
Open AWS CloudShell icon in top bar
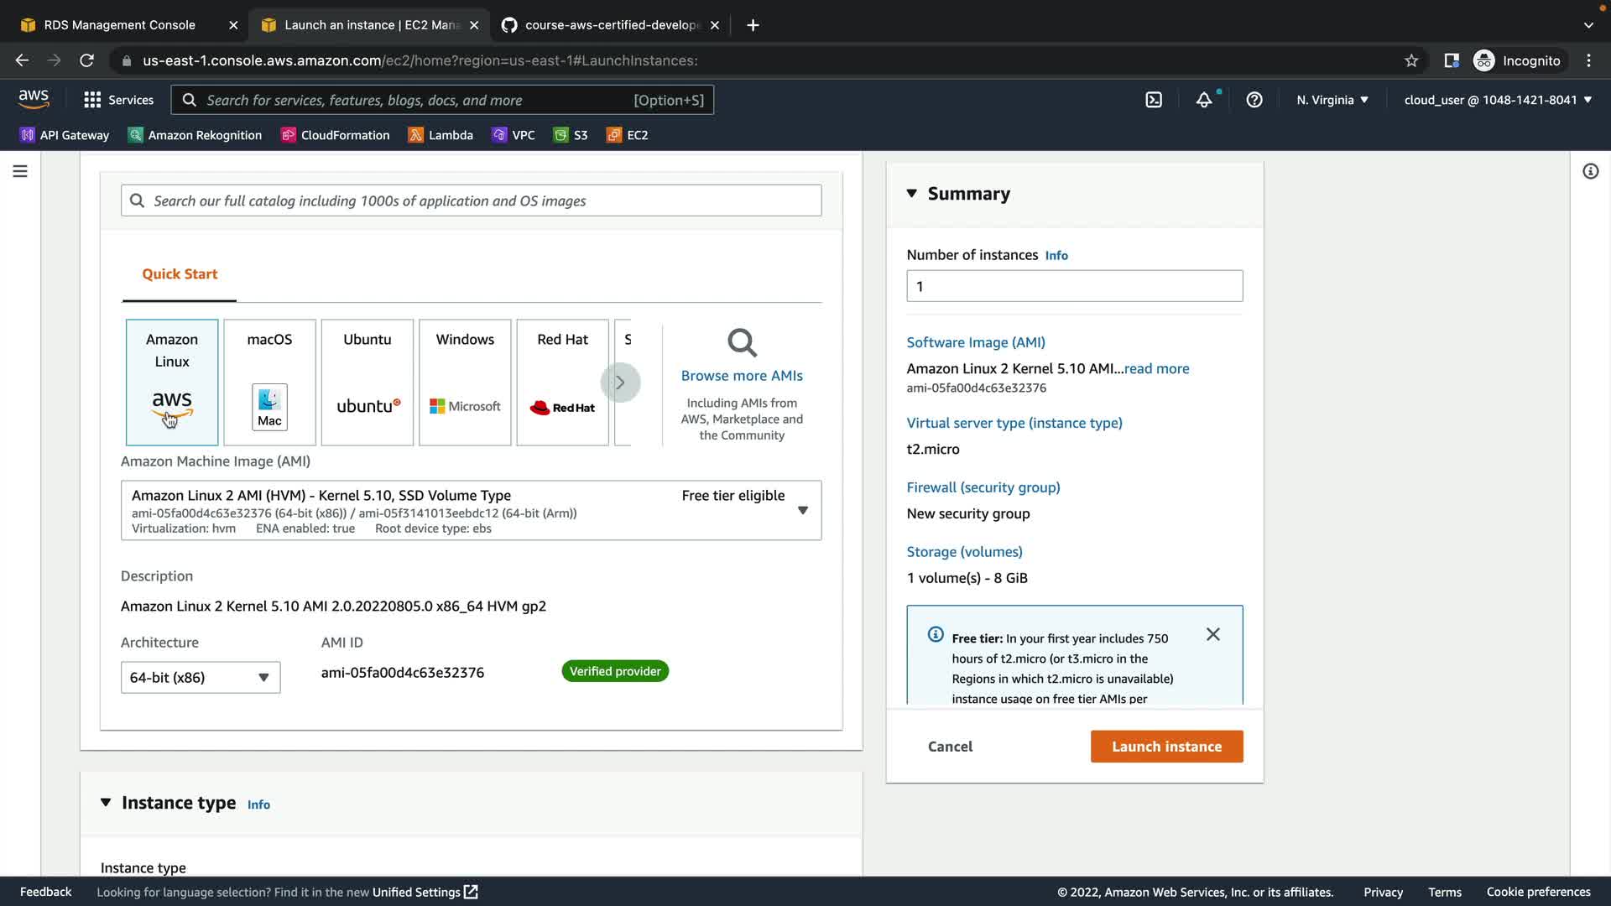point(1154,100)
